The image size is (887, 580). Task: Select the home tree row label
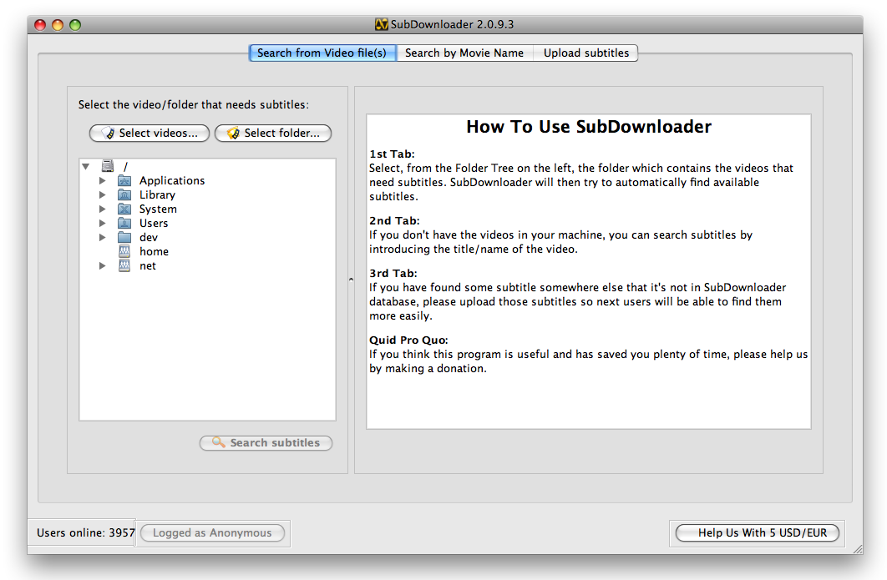pyautogui.click(x=154, y=251)
